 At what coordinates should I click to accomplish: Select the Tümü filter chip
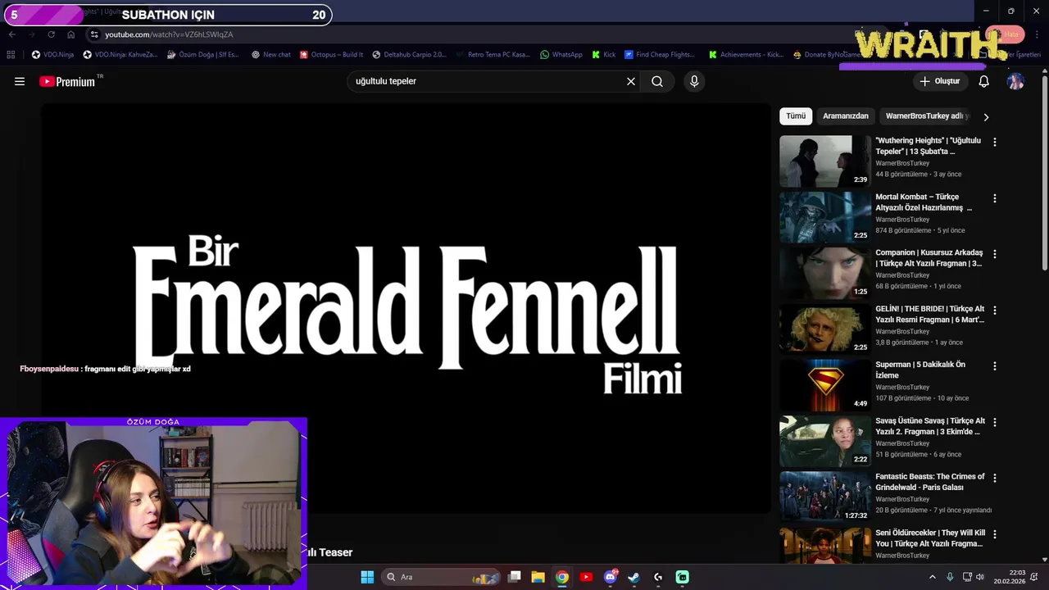coord(796,116)
